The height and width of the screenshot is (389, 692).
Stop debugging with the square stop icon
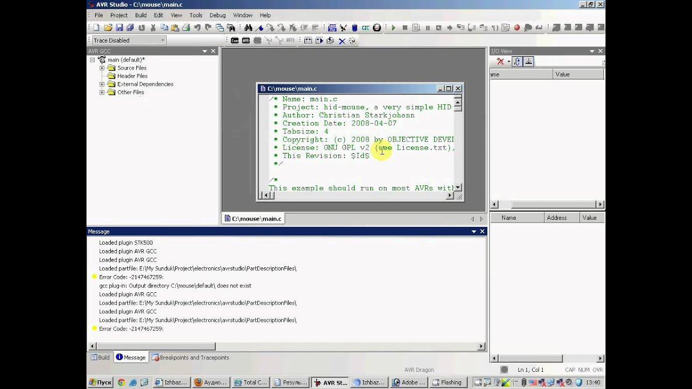(x=404, y=28)
